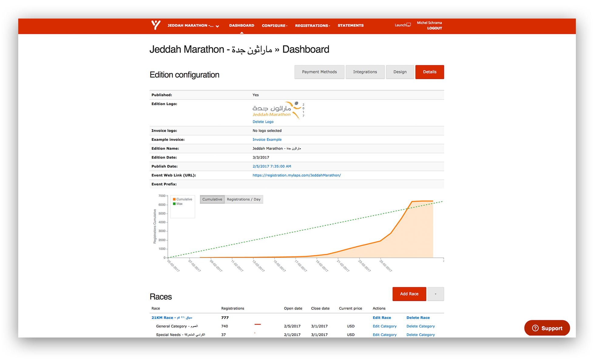
Task: Open the Integrations tab
Action: tap(365, 72)
